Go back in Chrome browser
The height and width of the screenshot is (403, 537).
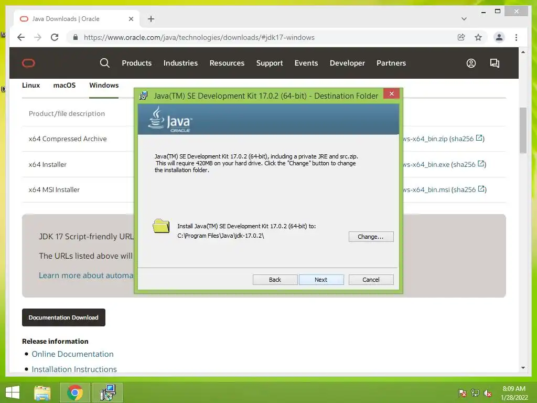[21, 37]
